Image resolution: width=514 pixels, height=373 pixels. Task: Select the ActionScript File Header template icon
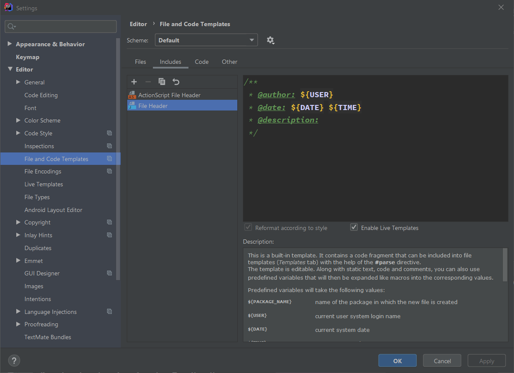132,95
